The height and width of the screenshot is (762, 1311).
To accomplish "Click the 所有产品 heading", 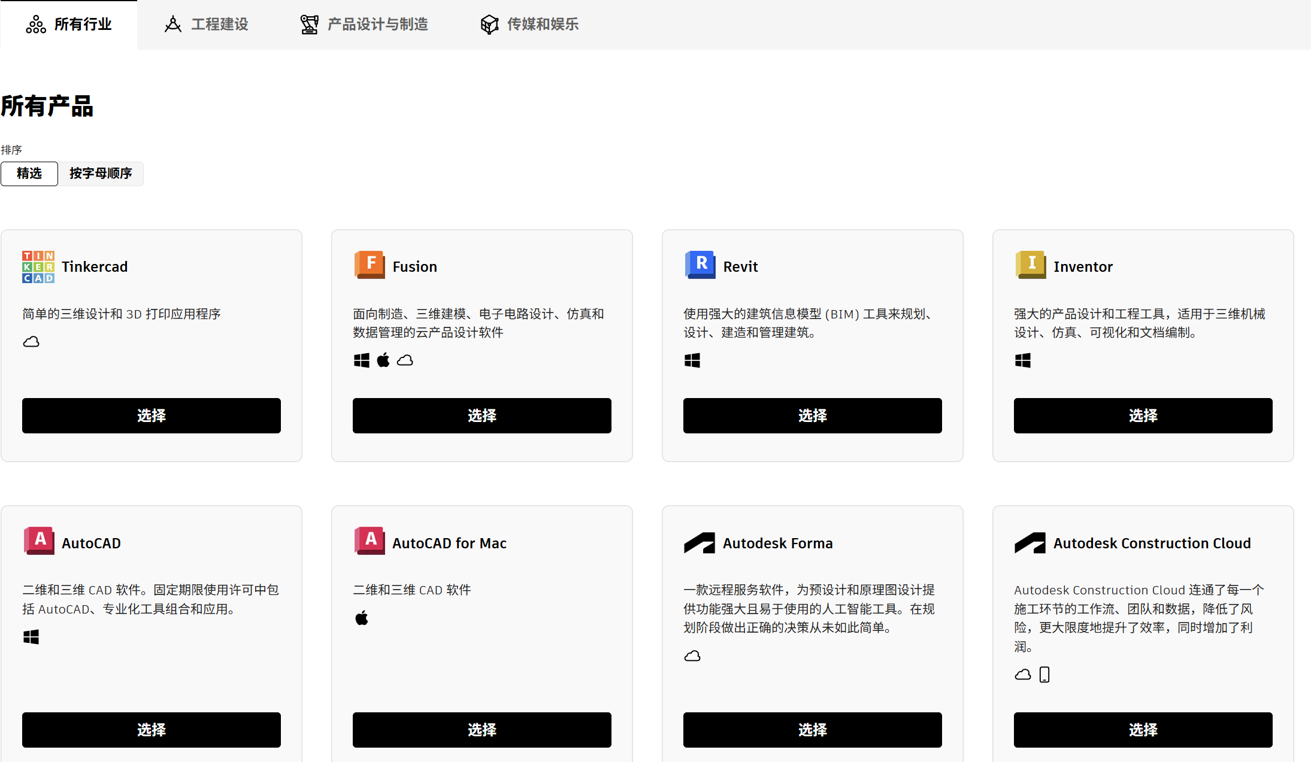I will 47,106.
